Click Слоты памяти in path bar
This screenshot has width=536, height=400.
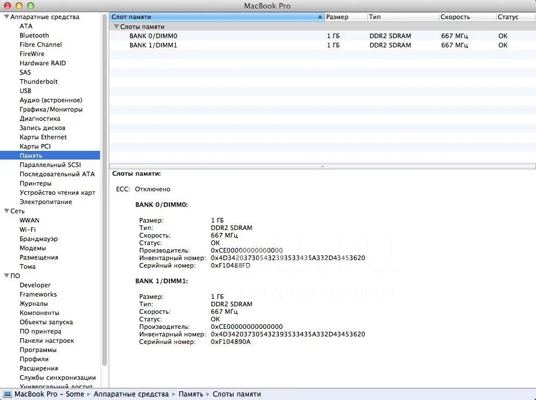(237, 394)
